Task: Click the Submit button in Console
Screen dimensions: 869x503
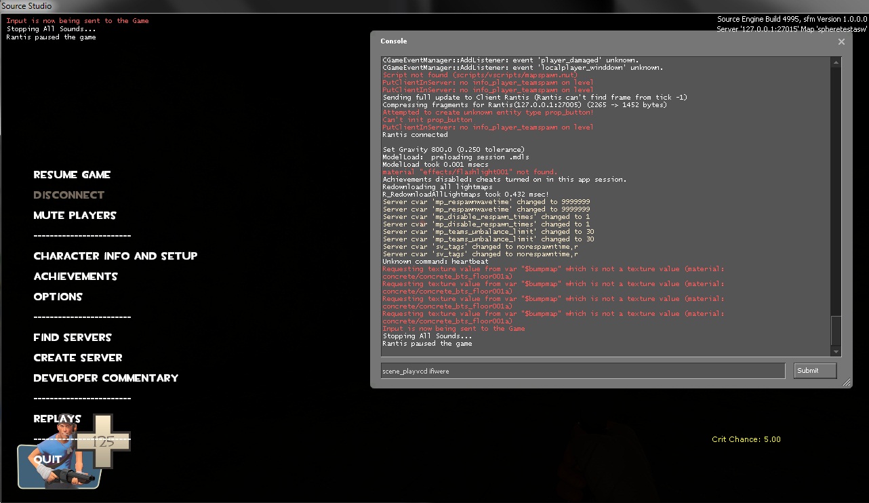Action: click(815, 371)
